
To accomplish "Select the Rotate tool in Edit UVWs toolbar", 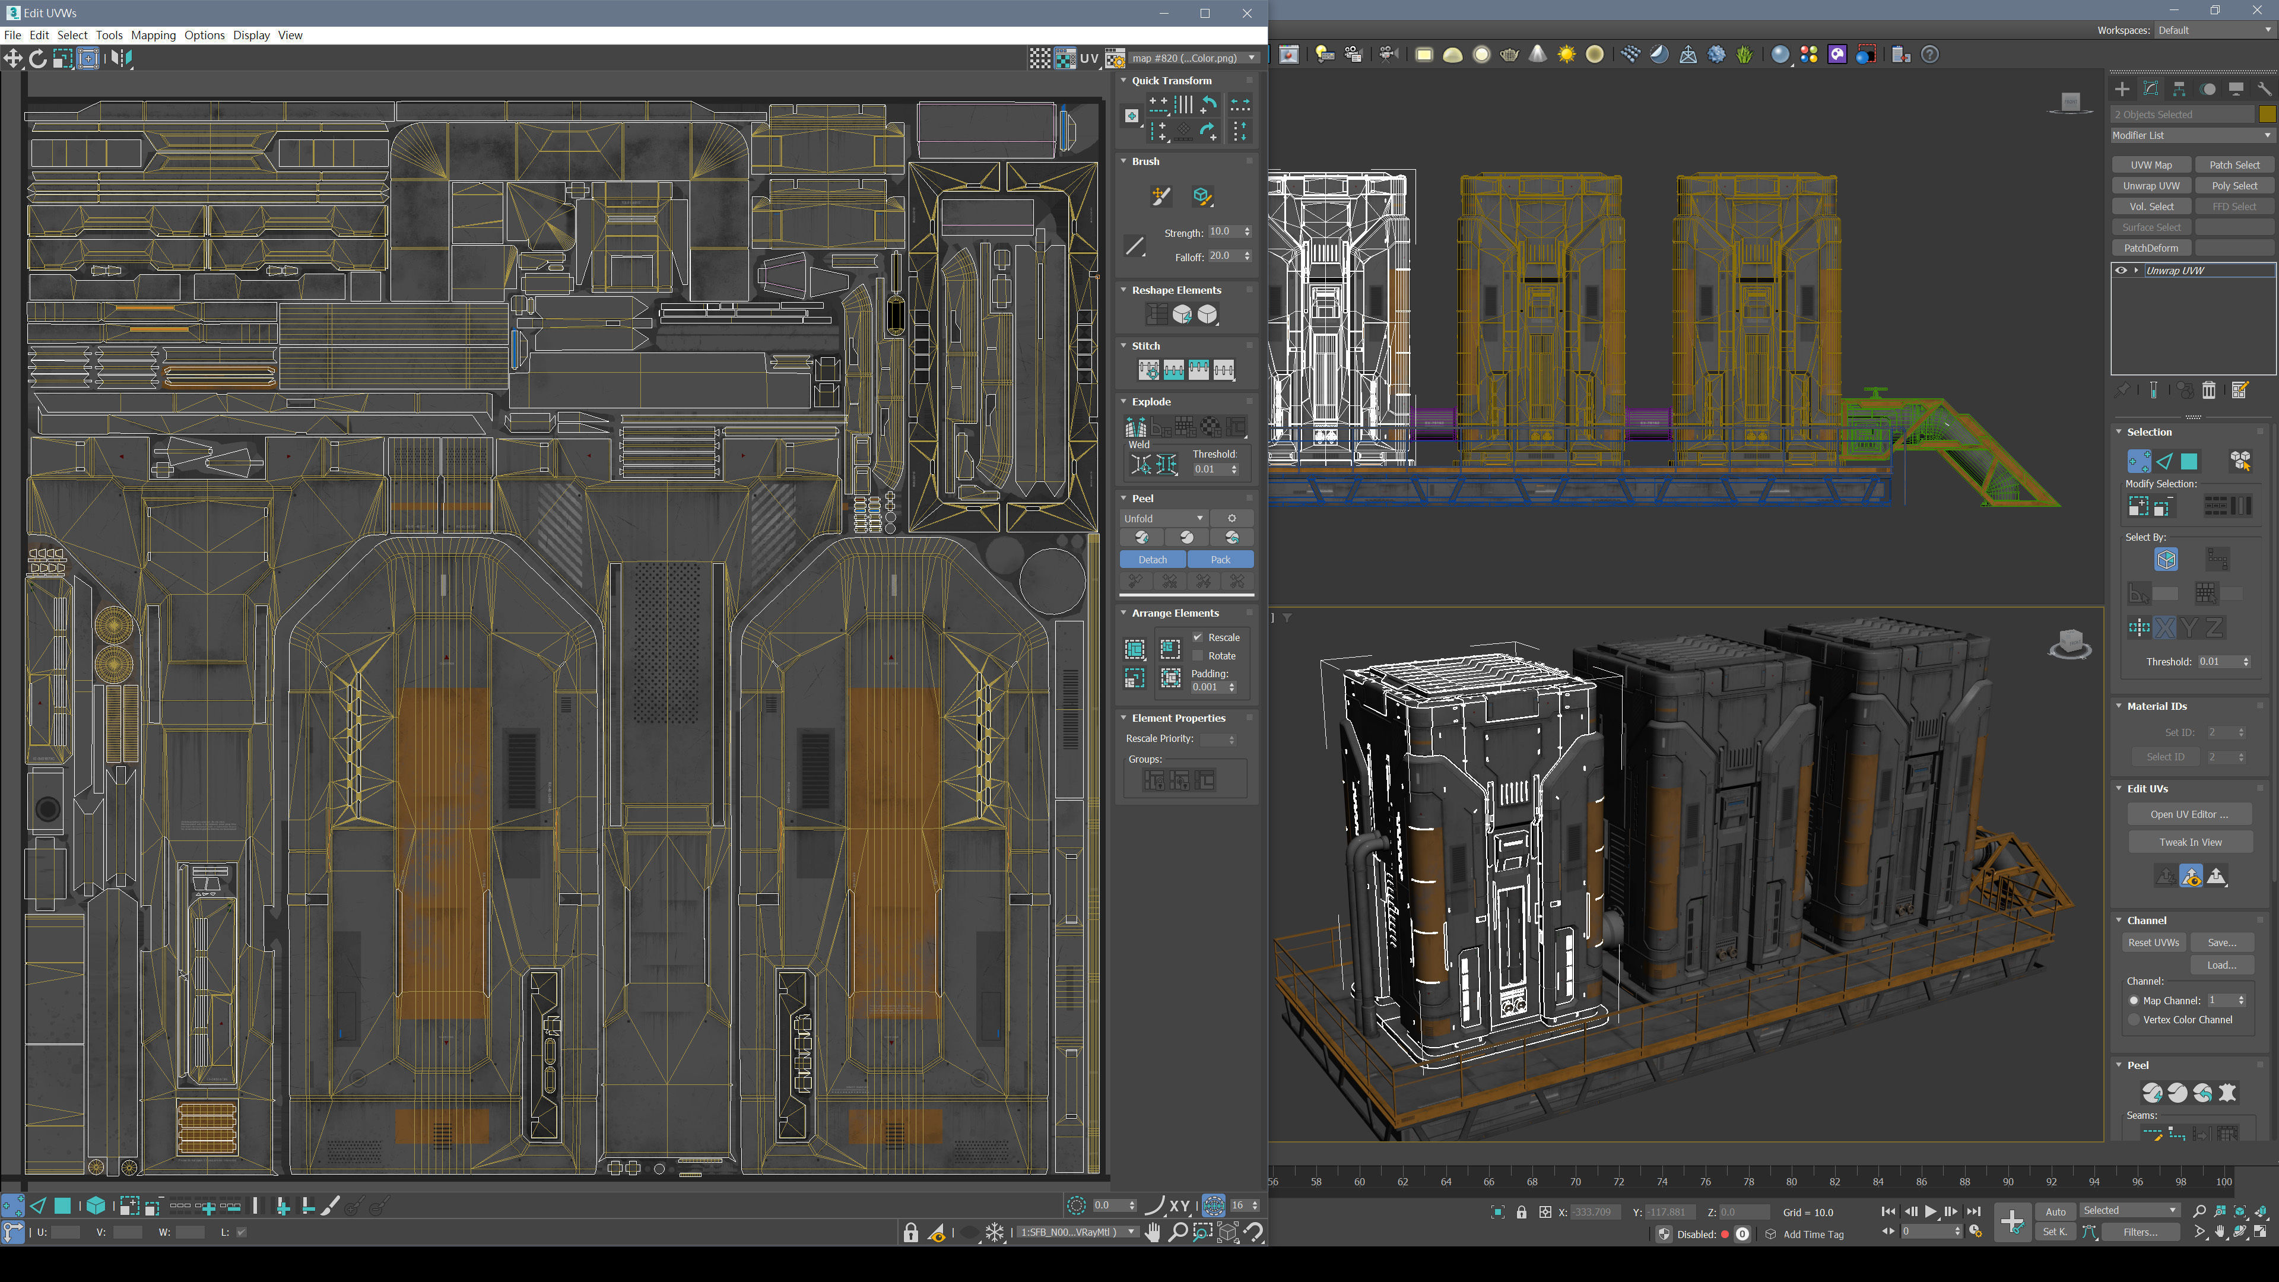I will tap(37, 58).
